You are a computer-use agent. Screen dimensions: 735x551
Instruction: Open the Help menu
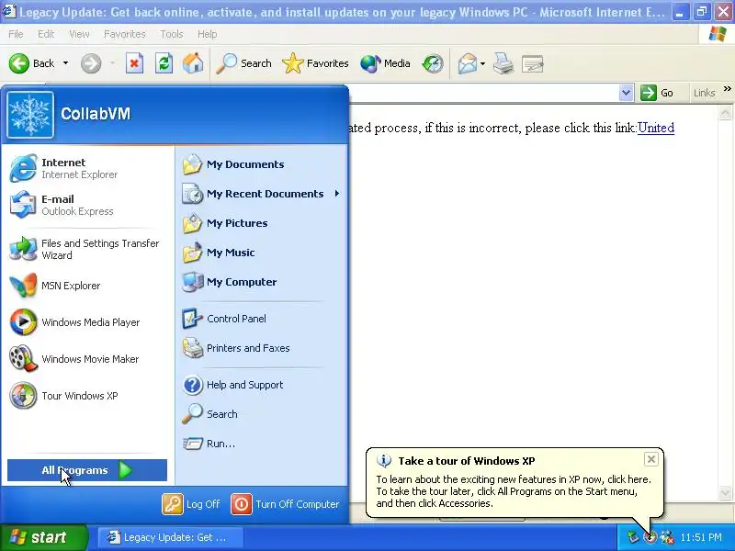[x=208, y=34]
